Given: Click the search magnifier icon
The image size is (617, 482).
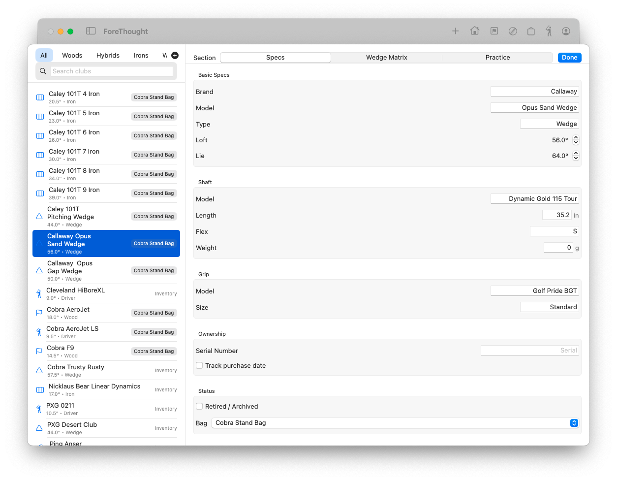Looking at the screenshot, I should (43, 71).
